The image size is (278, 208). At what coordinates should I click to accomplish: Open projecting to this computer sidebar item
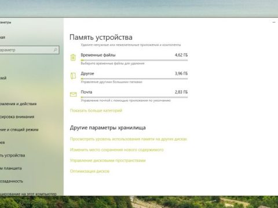click(28, 194)
